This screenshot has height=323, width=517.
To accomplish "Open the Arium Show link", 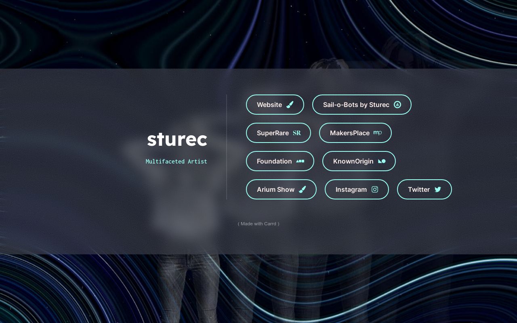I will (281, 189).
